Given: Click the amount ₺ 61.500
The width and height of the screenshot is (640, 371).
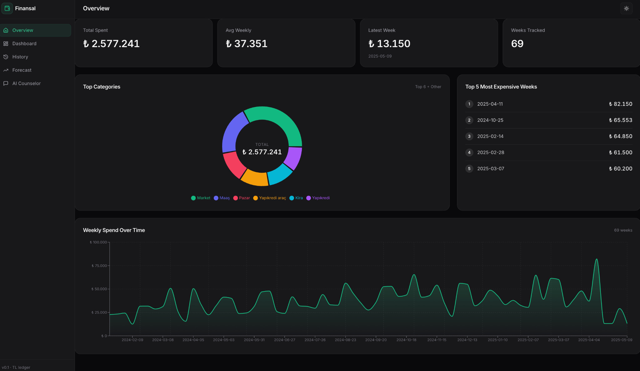Looking at the screenshot, I should [620, 152].
